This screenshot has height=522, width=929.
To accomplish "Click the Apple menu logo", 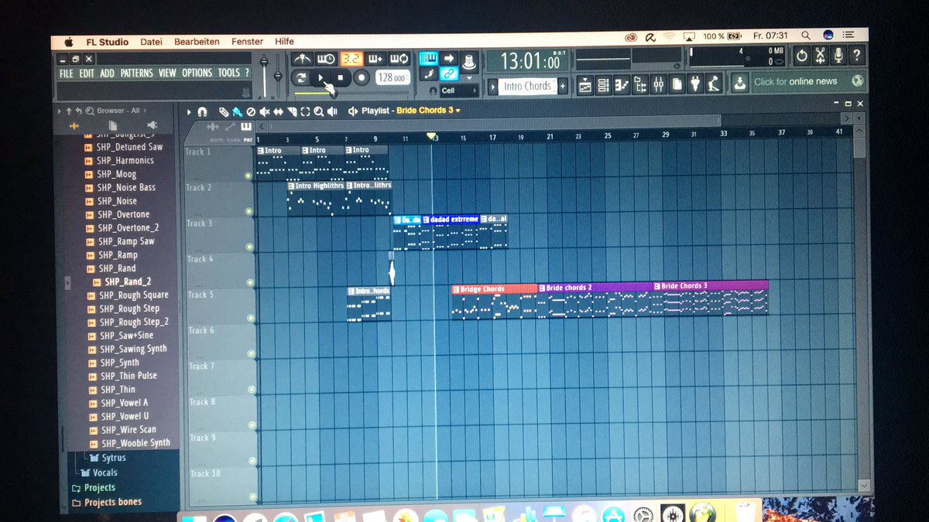I will (x=67, y=42).
